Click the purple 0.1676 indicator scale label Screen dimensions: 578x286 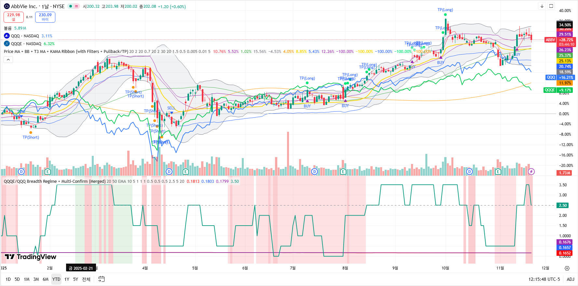(565, 242)
